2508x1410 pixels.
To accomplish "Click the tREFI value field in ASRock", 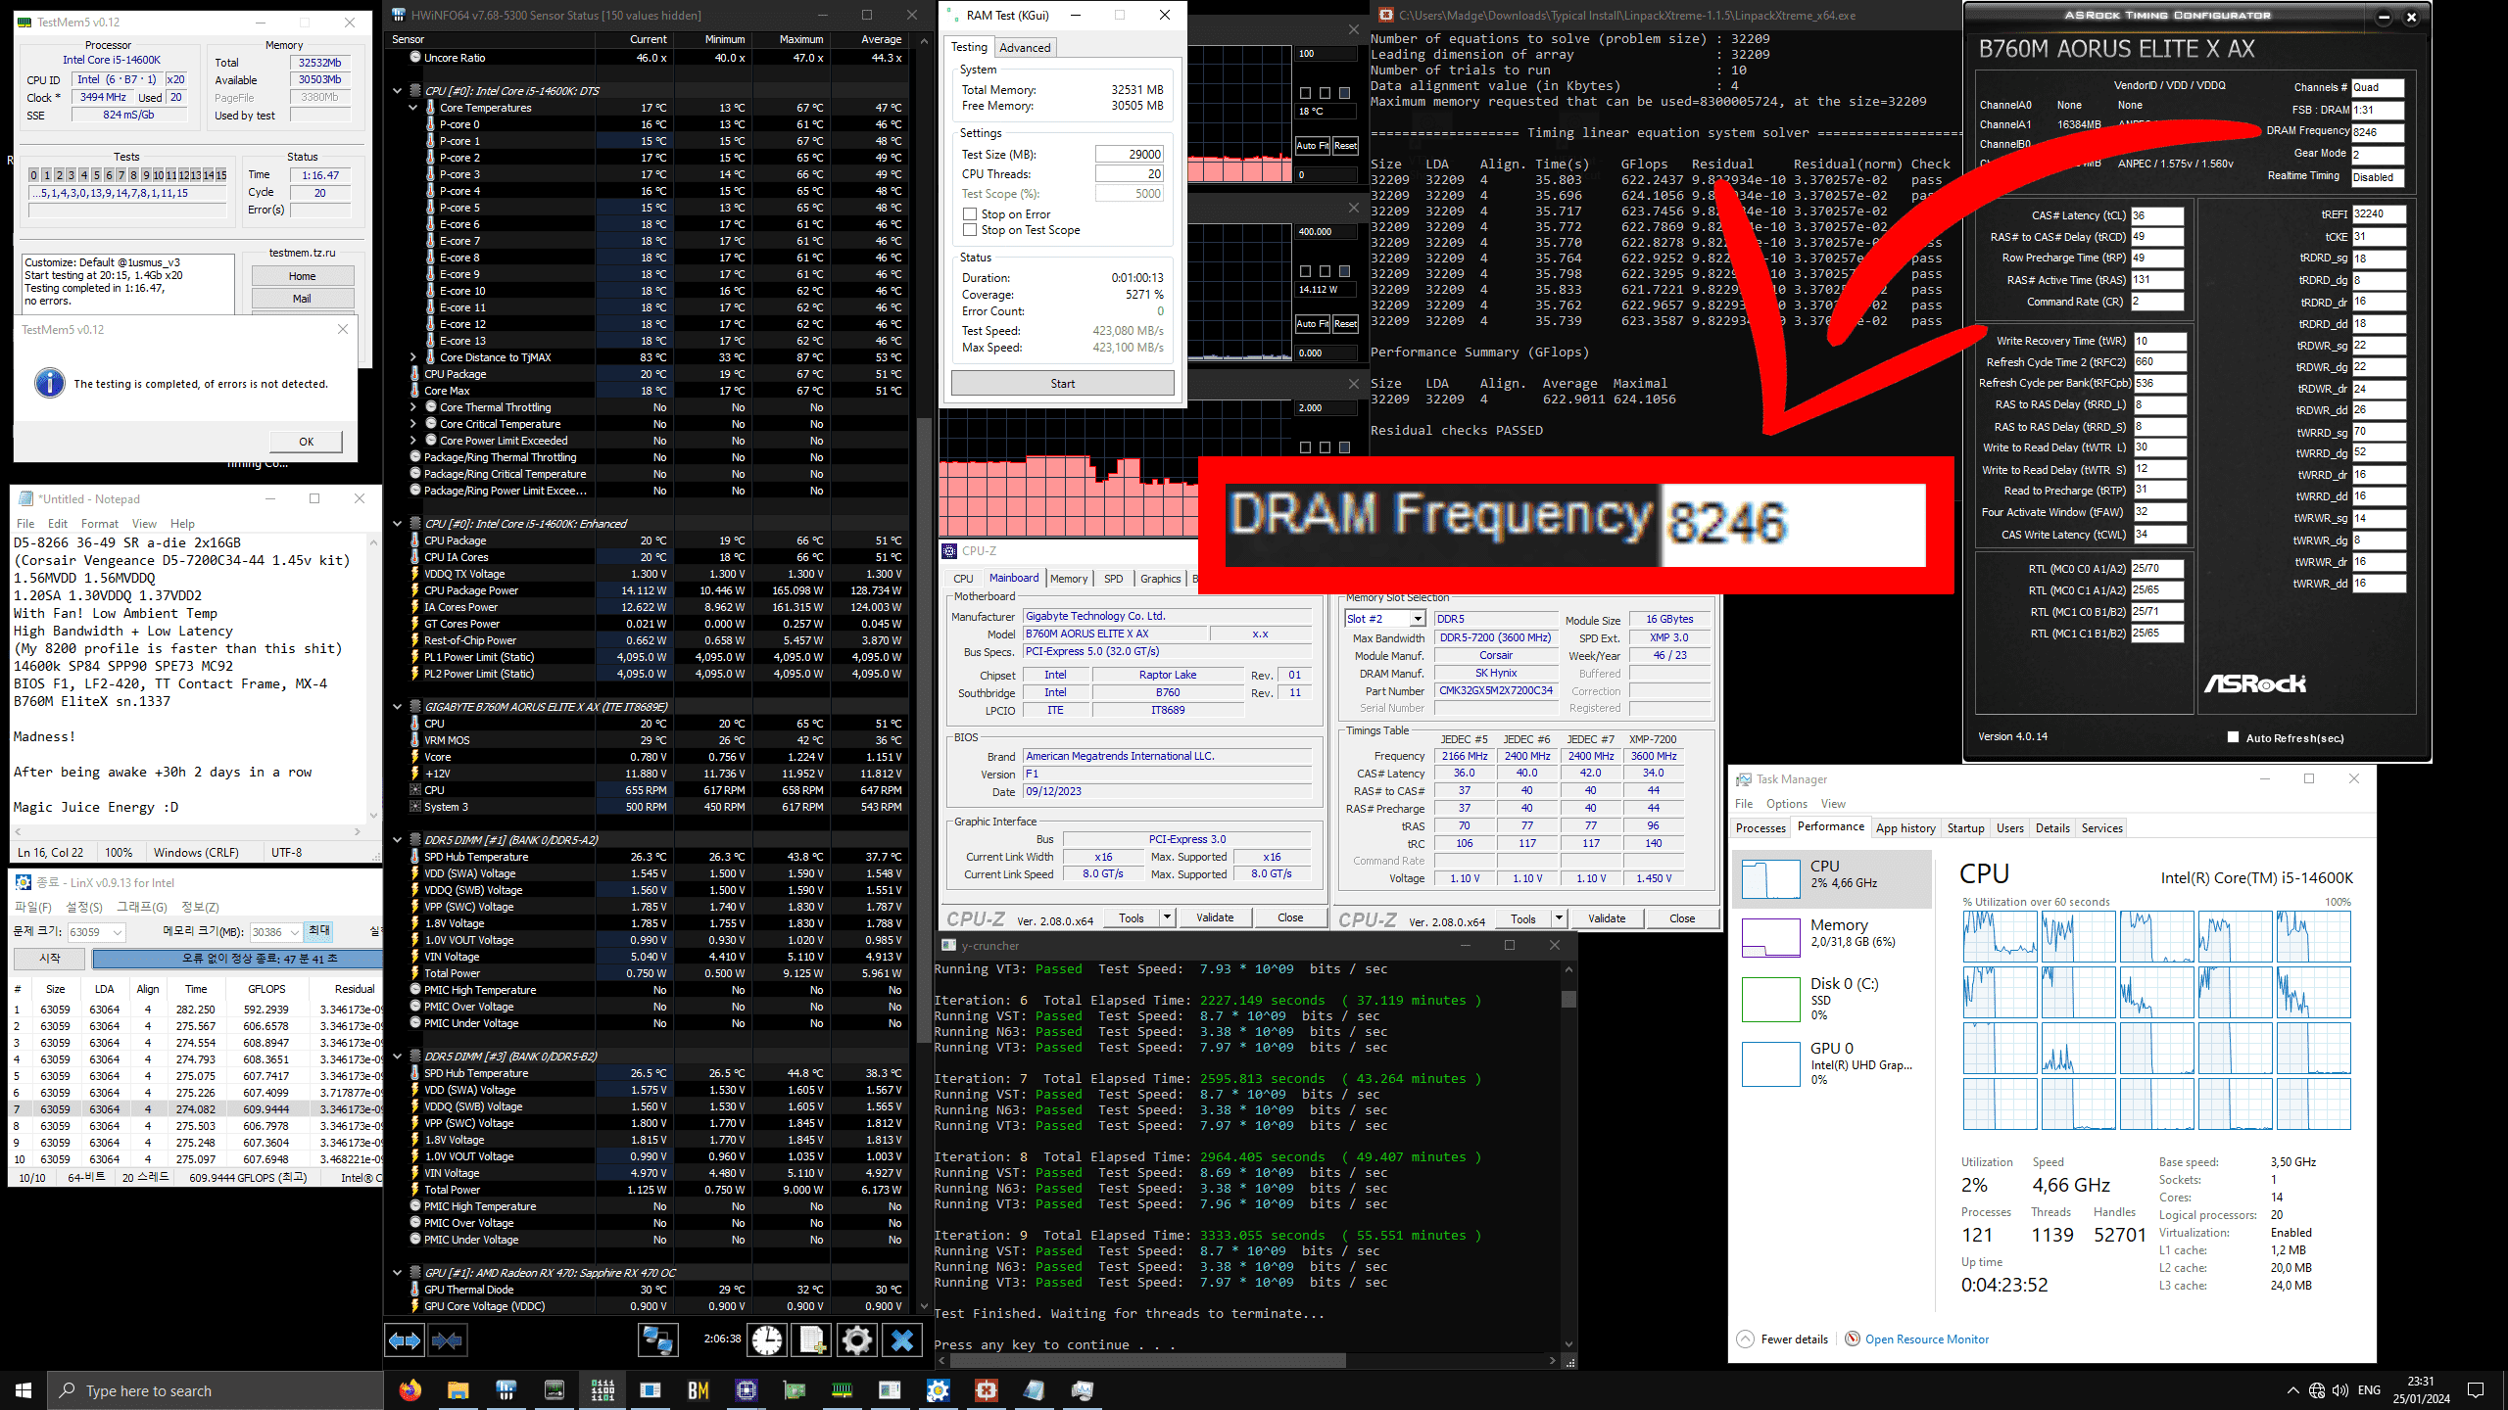I will [2378, 213].
